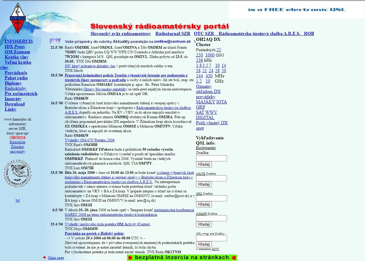Open 'Pozvánka na pretek o Holický pohár' link

point(95,233)
